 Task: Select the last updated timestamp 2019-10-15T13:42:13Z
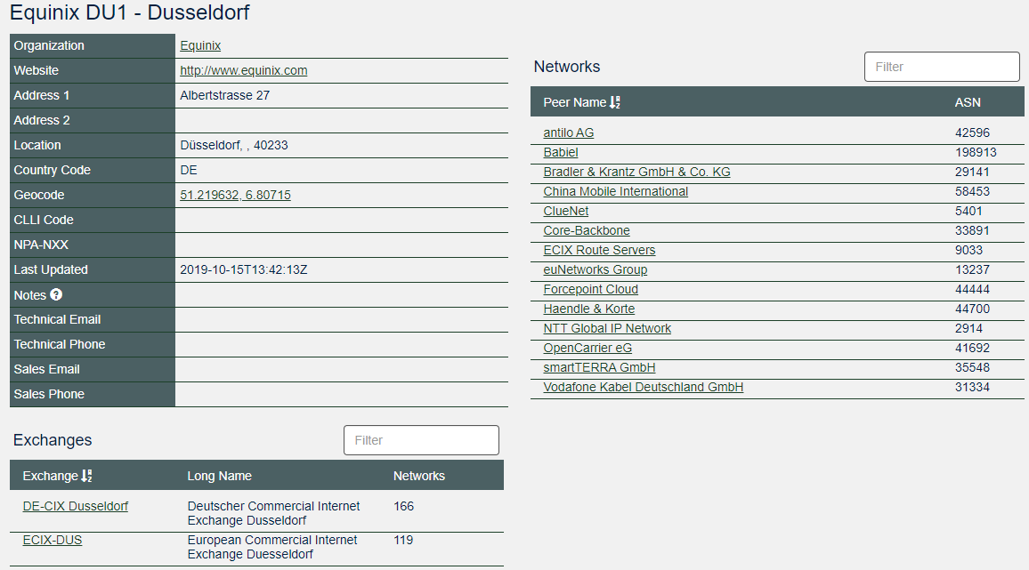click(244, 269)
